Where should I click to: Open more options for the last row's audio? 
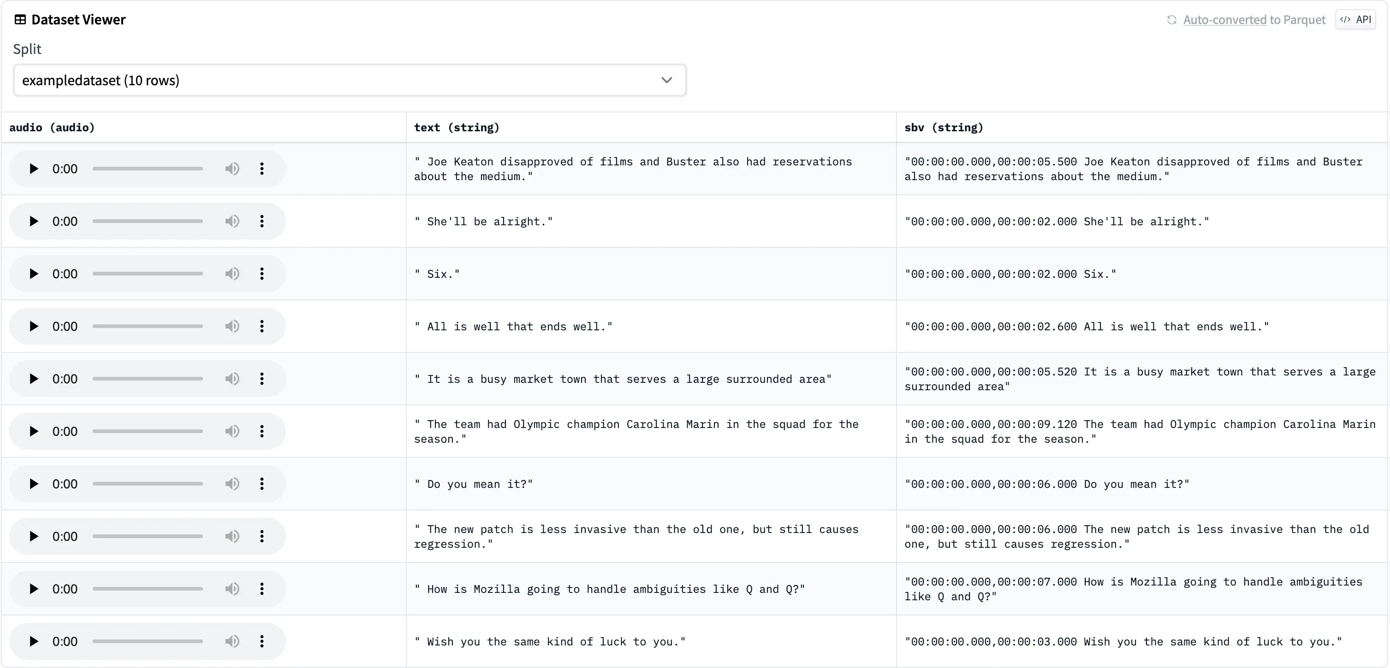[261, 641]
